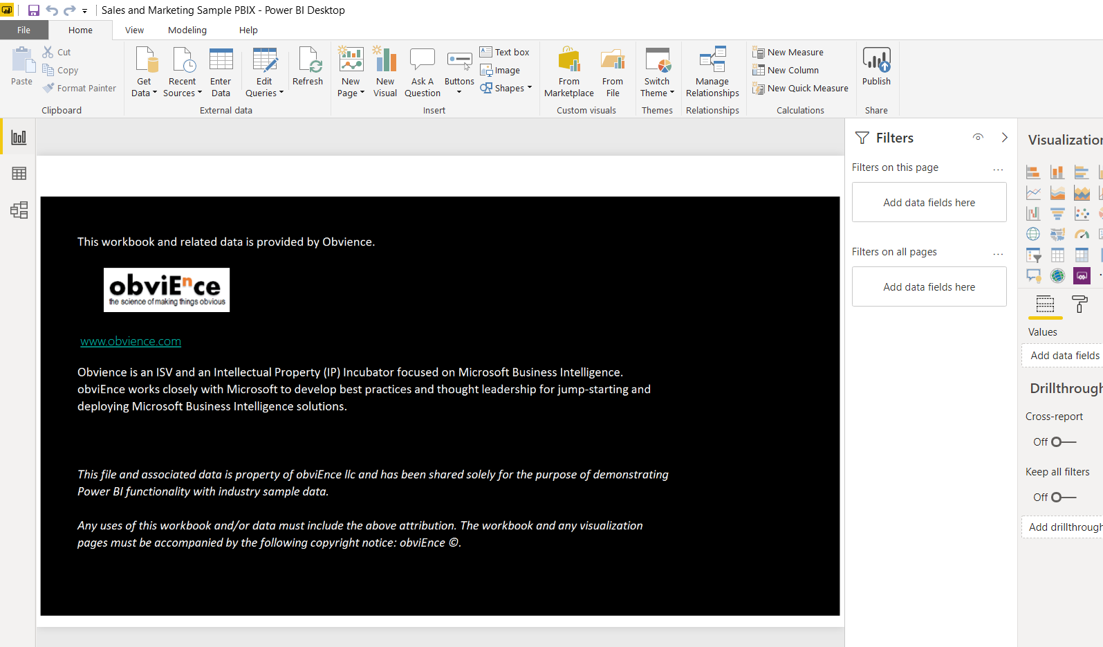This screenshot has width=1103, height=647.
Task: Create a New Quick Measure
Action: click(x=800, y=88)
